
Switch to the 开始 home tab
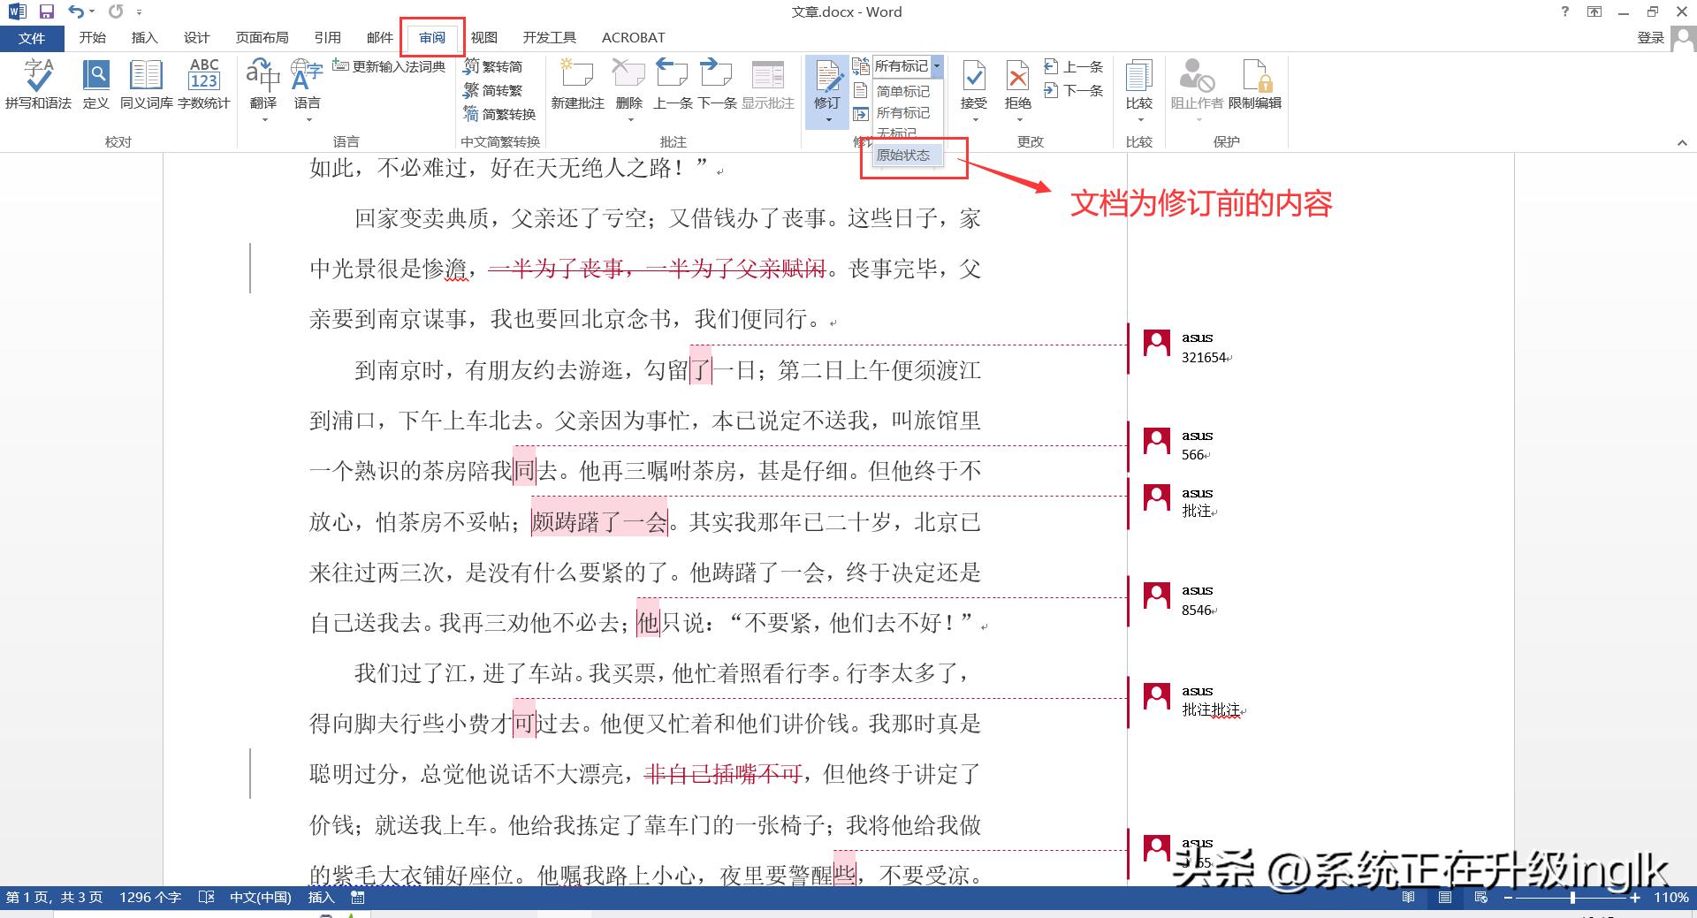coord(92,38)
